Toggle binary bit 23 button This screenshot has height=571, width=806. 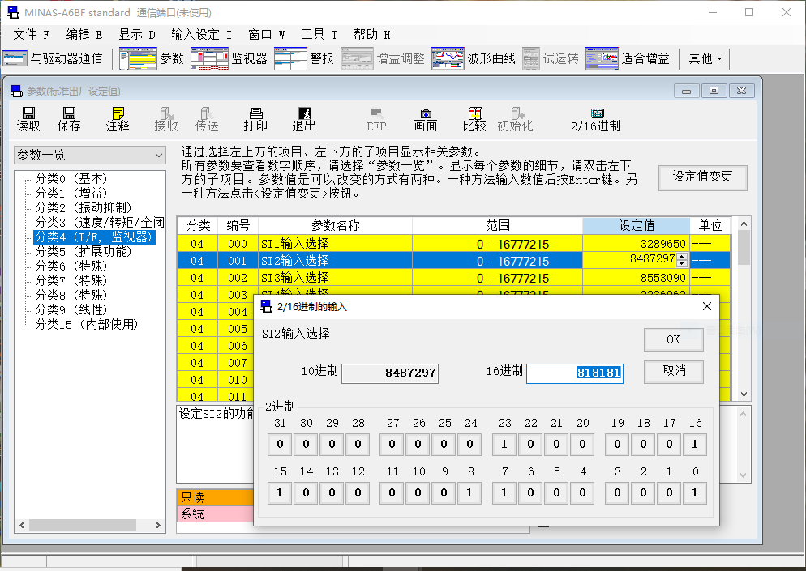[x=504, y=445]
